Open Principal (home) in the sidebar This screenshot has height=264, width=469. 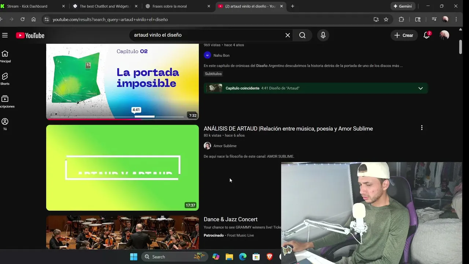(x=5, y=56)
